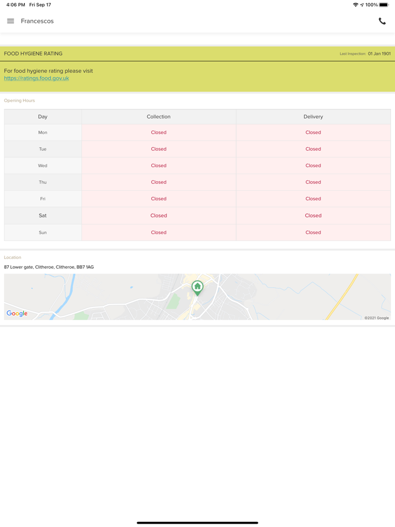Tap Wednesday Delivery Closed cell

pyautogui.click(x=313, y=165)
